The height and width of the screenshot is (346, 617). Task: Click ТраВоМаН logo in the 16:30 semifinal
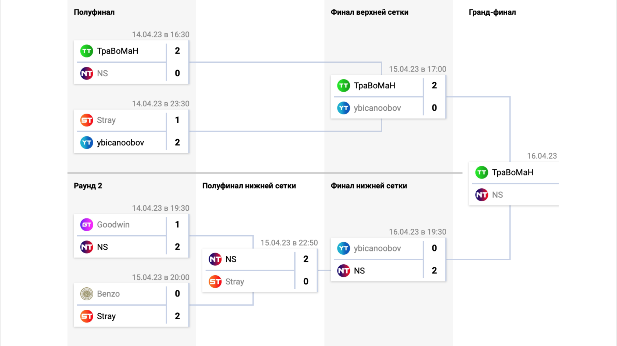pyautogui.click(x=87, y=51)
